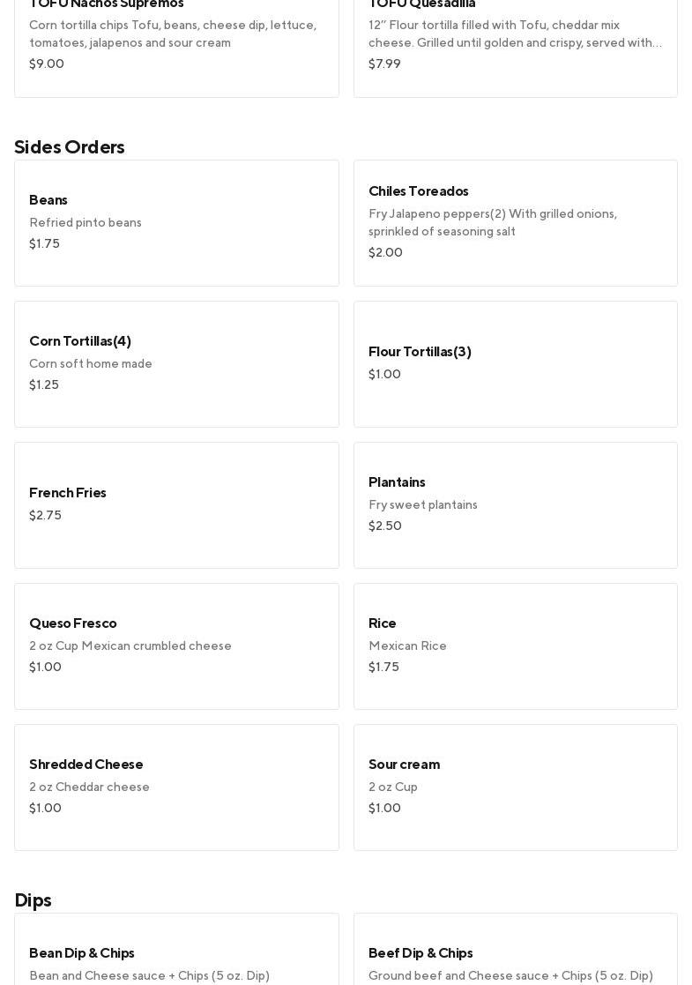Choose Flour Tortillas(3) from sides
Screen dimensions: 692x985
(515, 363)
